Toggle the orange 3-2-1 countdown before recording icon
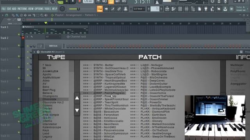This screenshot has width=250, height=140. 111,2
